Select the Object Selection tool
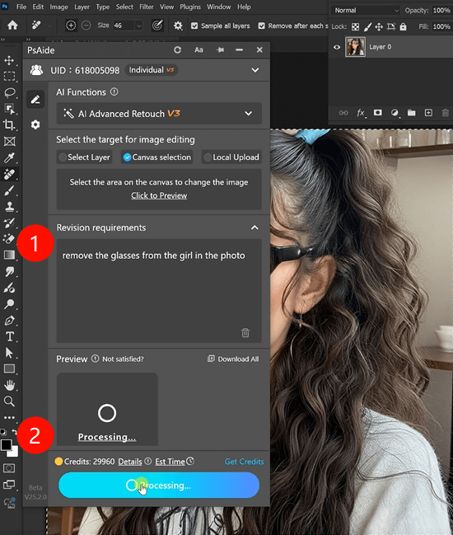Image resolution: width=453 pixels, height=535 pixels. point(9,109)
